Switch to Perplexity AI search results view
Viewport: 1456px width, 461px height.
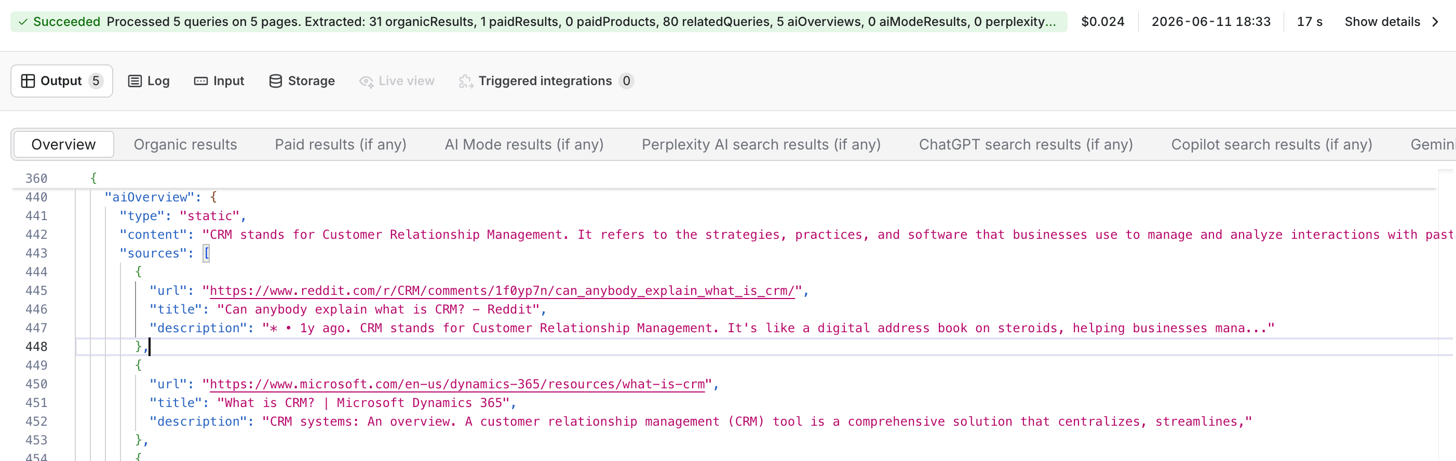(x=761, y=144)
